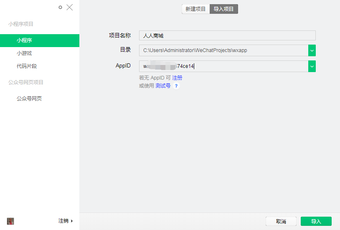The height and width of the screenshot is (230, 340).
Task: Expand the 目录 dropdown arrow
Action: (x=312, y=50)
